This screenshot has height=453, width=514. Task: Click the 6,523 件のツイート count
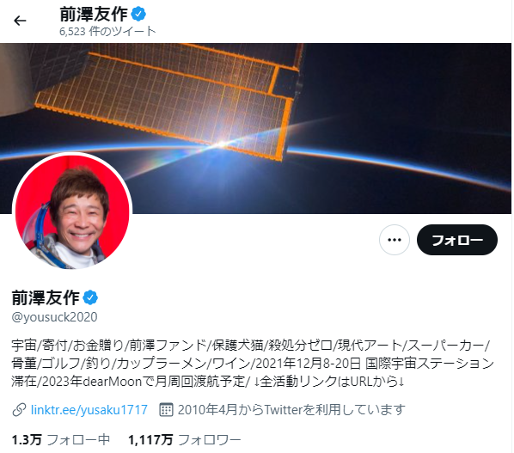click(x=107, y=31)
